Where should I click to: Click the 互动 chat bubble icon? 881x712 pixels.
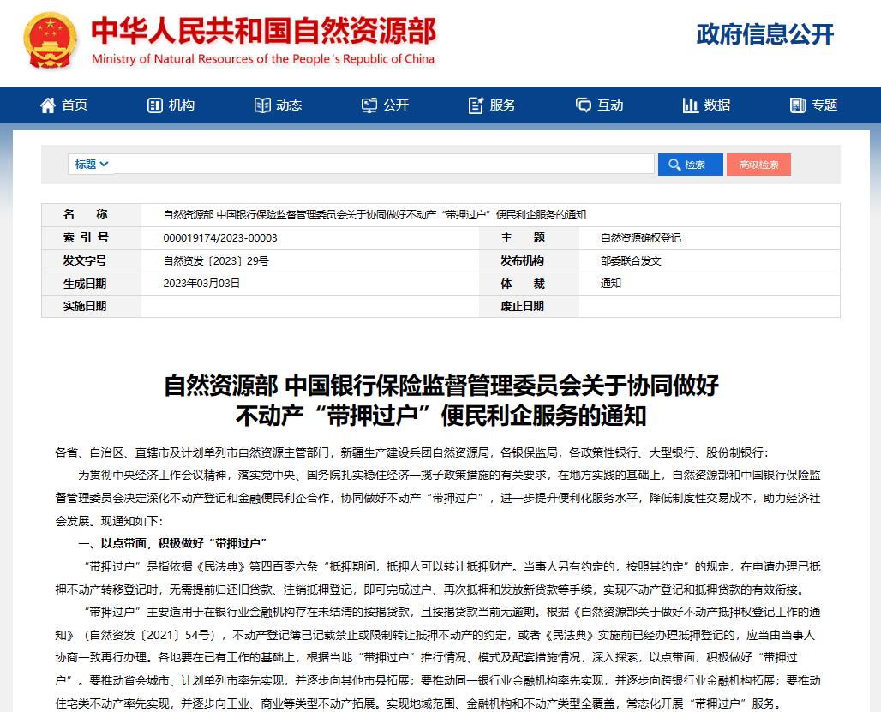584,105
